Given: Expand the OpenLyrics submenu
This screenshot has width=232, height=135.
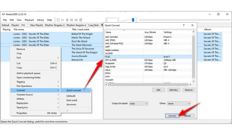Looking at the screenshot, I should click(35, 107).
